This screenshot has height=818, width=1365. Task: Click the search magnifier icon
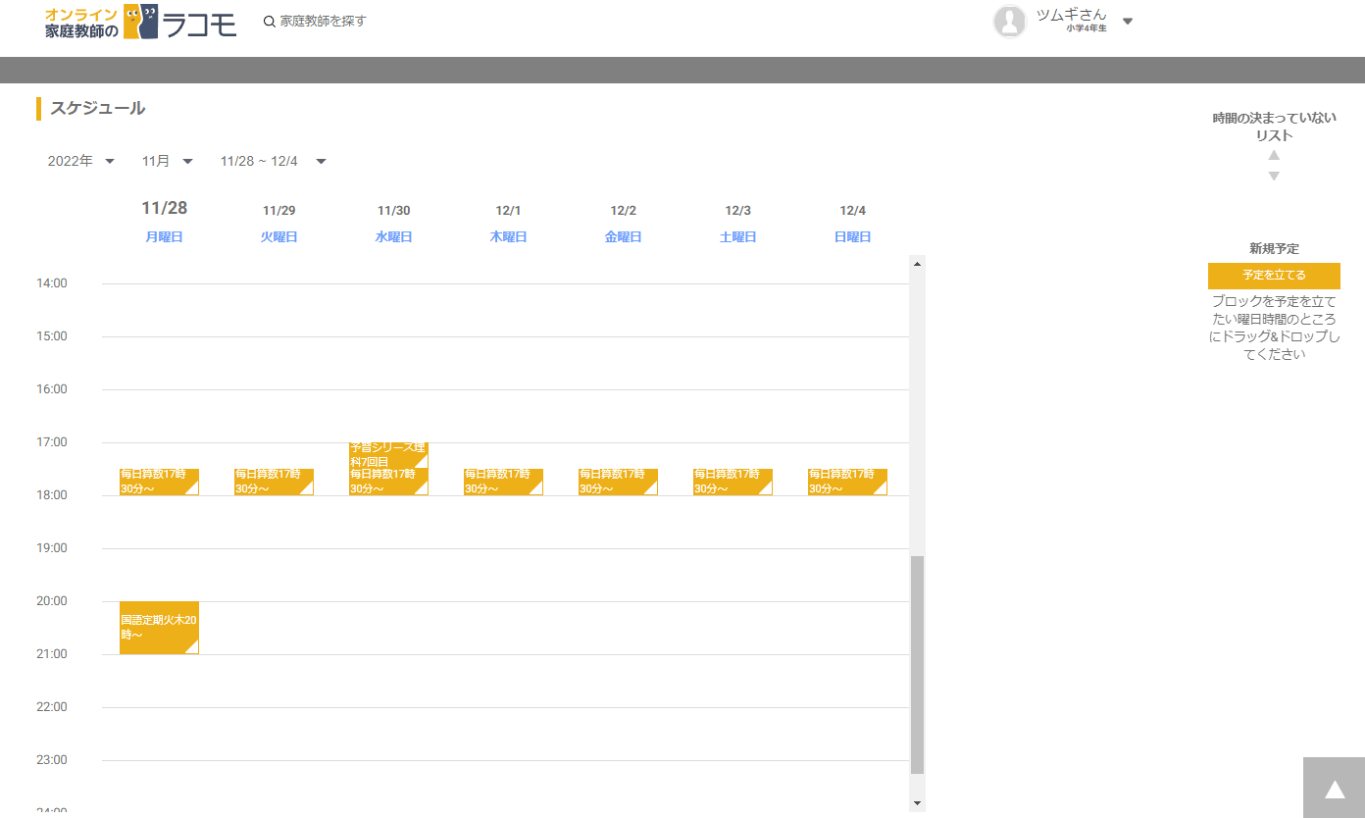click(x=270, y=22)
